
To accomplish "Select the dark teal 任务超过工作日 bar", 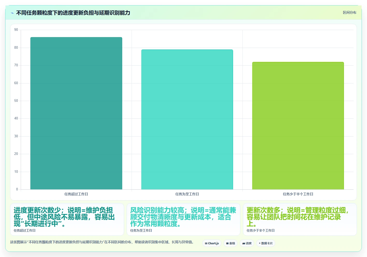I will click(x=76, y=113).
